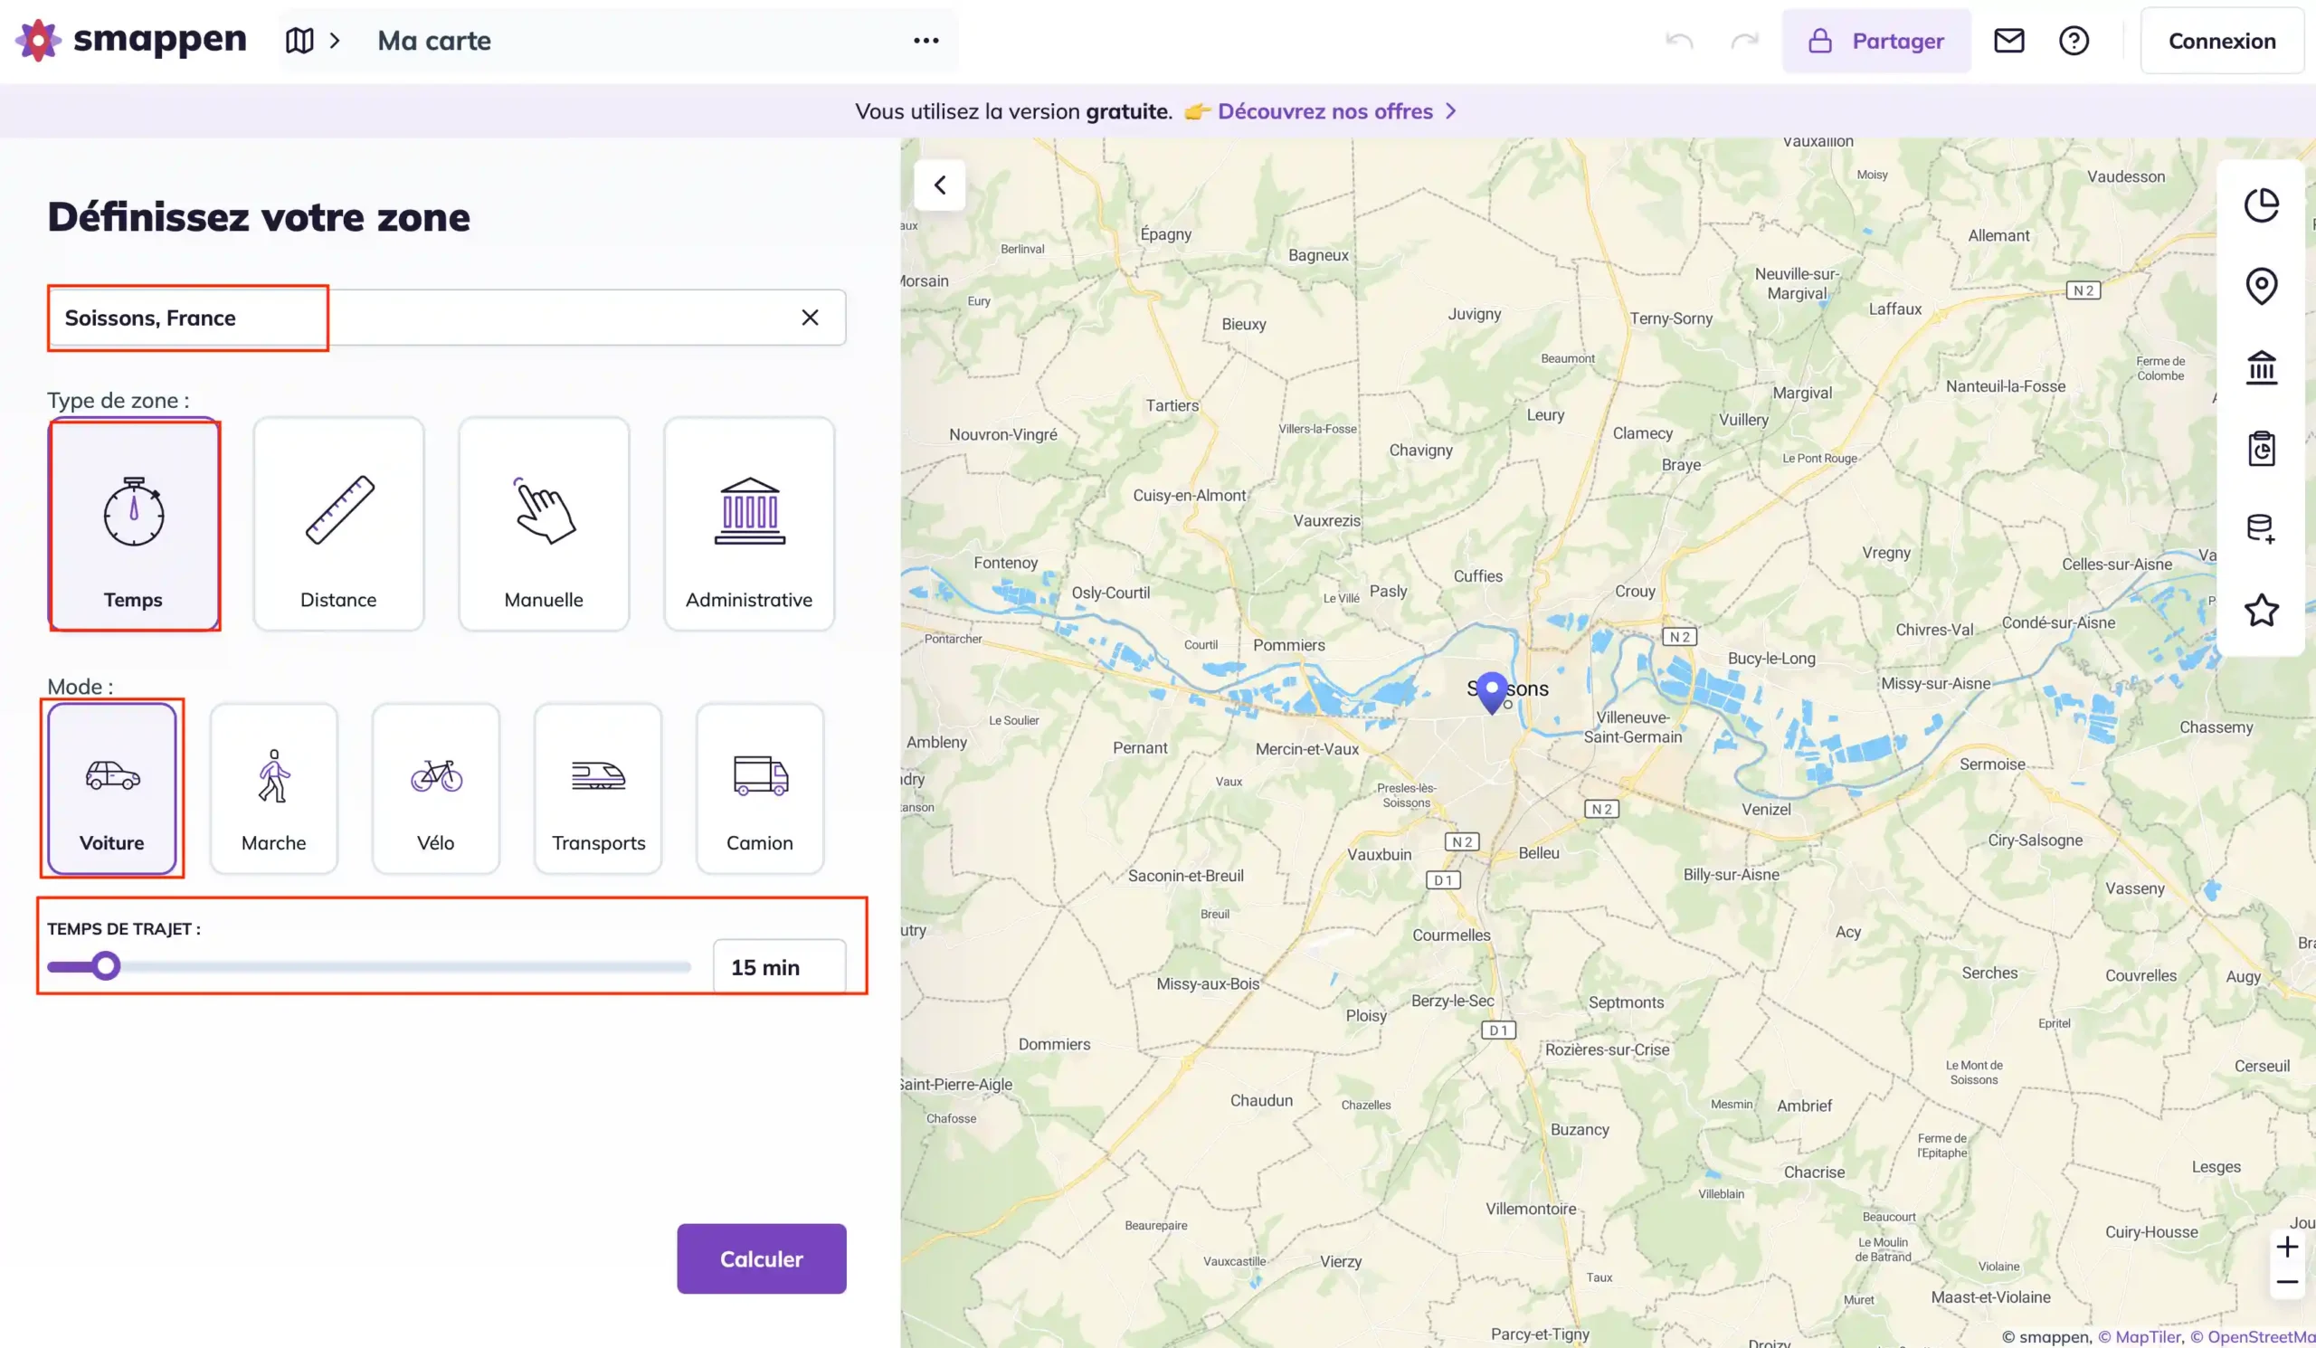The width and height of the screenshot is (2316, 1348).
Task: Open the three-dots menu beside Ma carte
Action: point(925,41)
